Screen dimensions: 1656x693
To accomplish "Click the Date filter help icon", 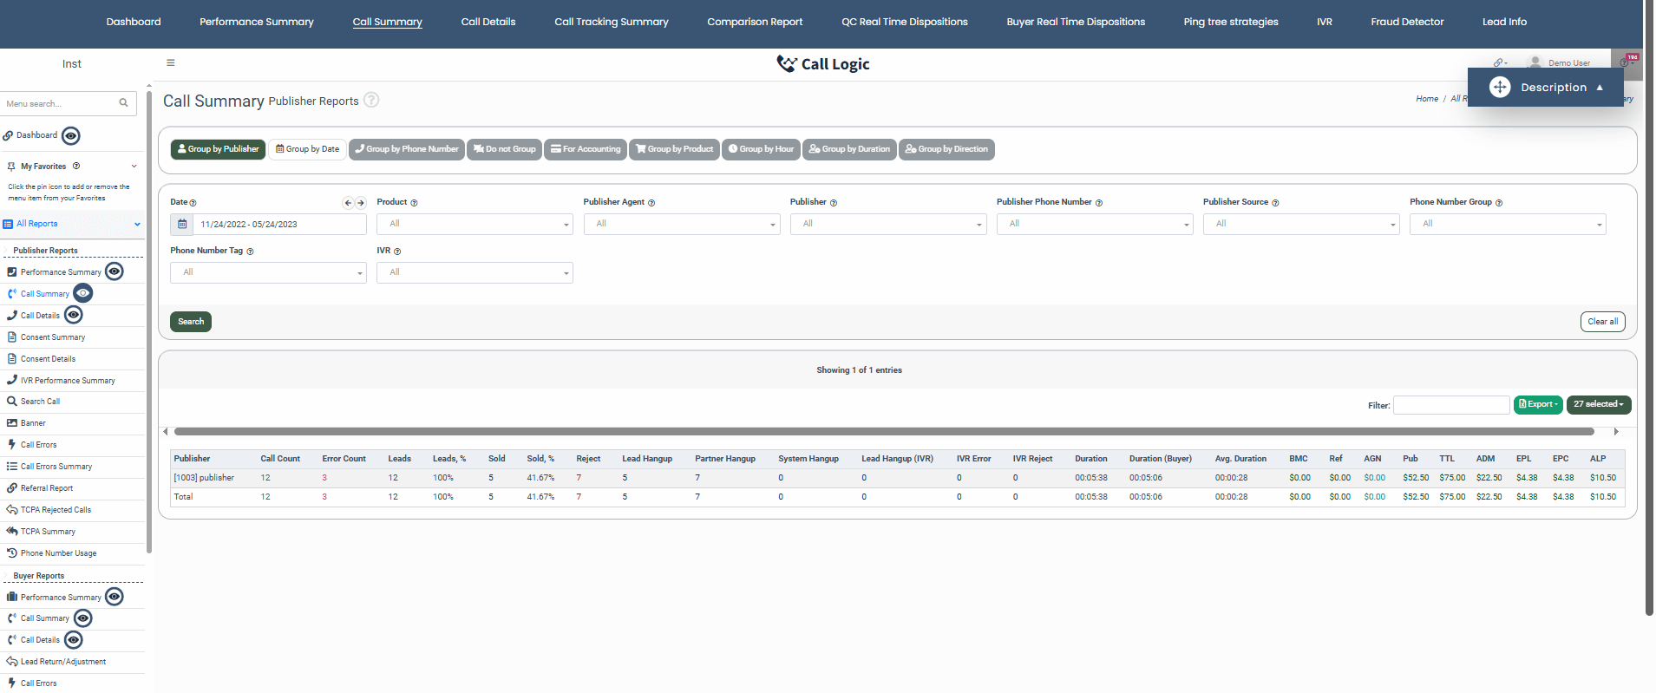I will pos(193,203).
